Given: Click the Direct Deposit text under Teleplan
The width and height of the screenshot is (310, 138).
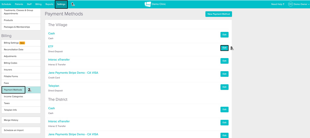Looking at the screenshot, I should click(55, 91).
